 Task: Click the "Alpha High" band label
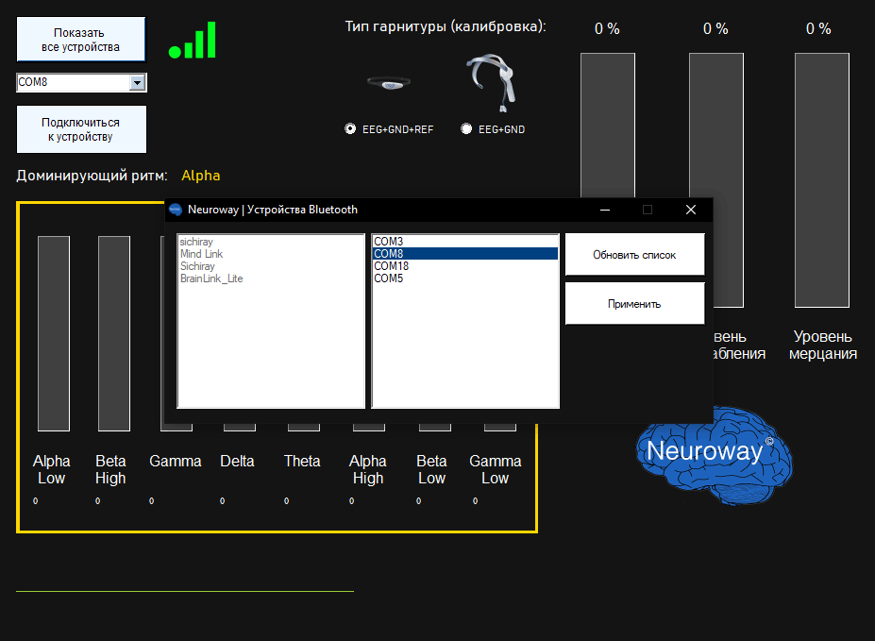pyautogui.click(x=368, y=470)
